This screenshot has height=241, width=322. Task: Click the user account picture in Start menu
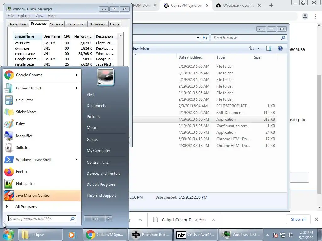tap(106, 77)
